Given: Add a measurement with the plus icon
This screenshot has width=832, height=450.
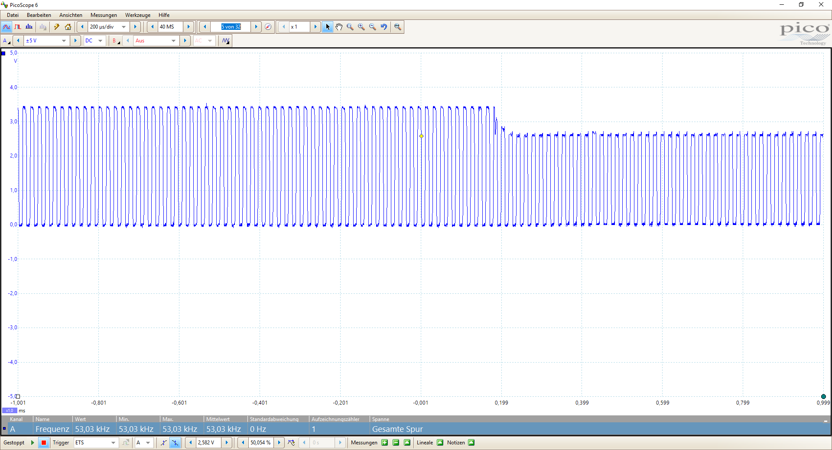Looking at the screenshot, I should 384,443.
